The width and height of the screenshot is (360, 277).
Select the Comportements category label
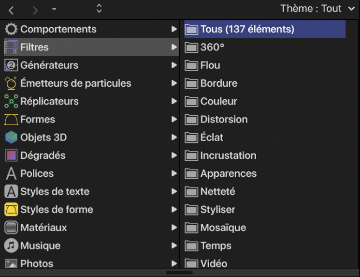click(x=58, y=29)
